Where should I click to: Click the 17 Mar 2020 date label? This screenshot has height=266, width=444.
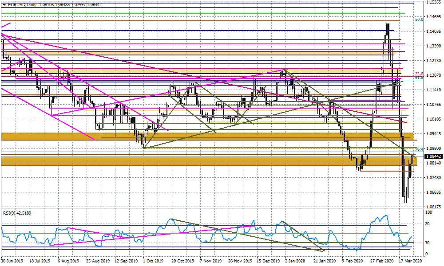pyautogui.click(x=411, y=261)
